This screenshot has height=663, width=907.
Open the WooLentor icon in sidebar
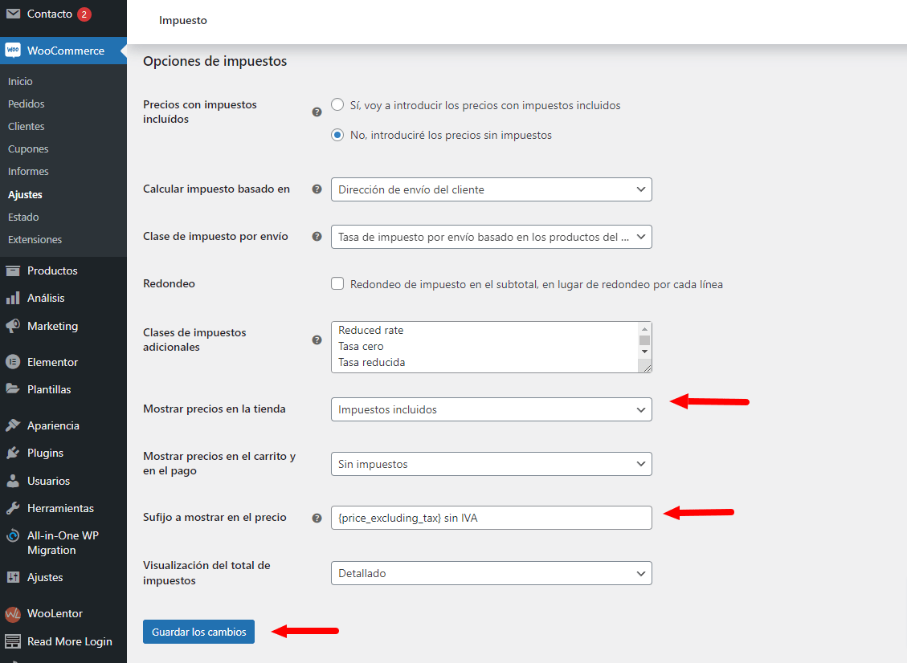coord(13,614)
